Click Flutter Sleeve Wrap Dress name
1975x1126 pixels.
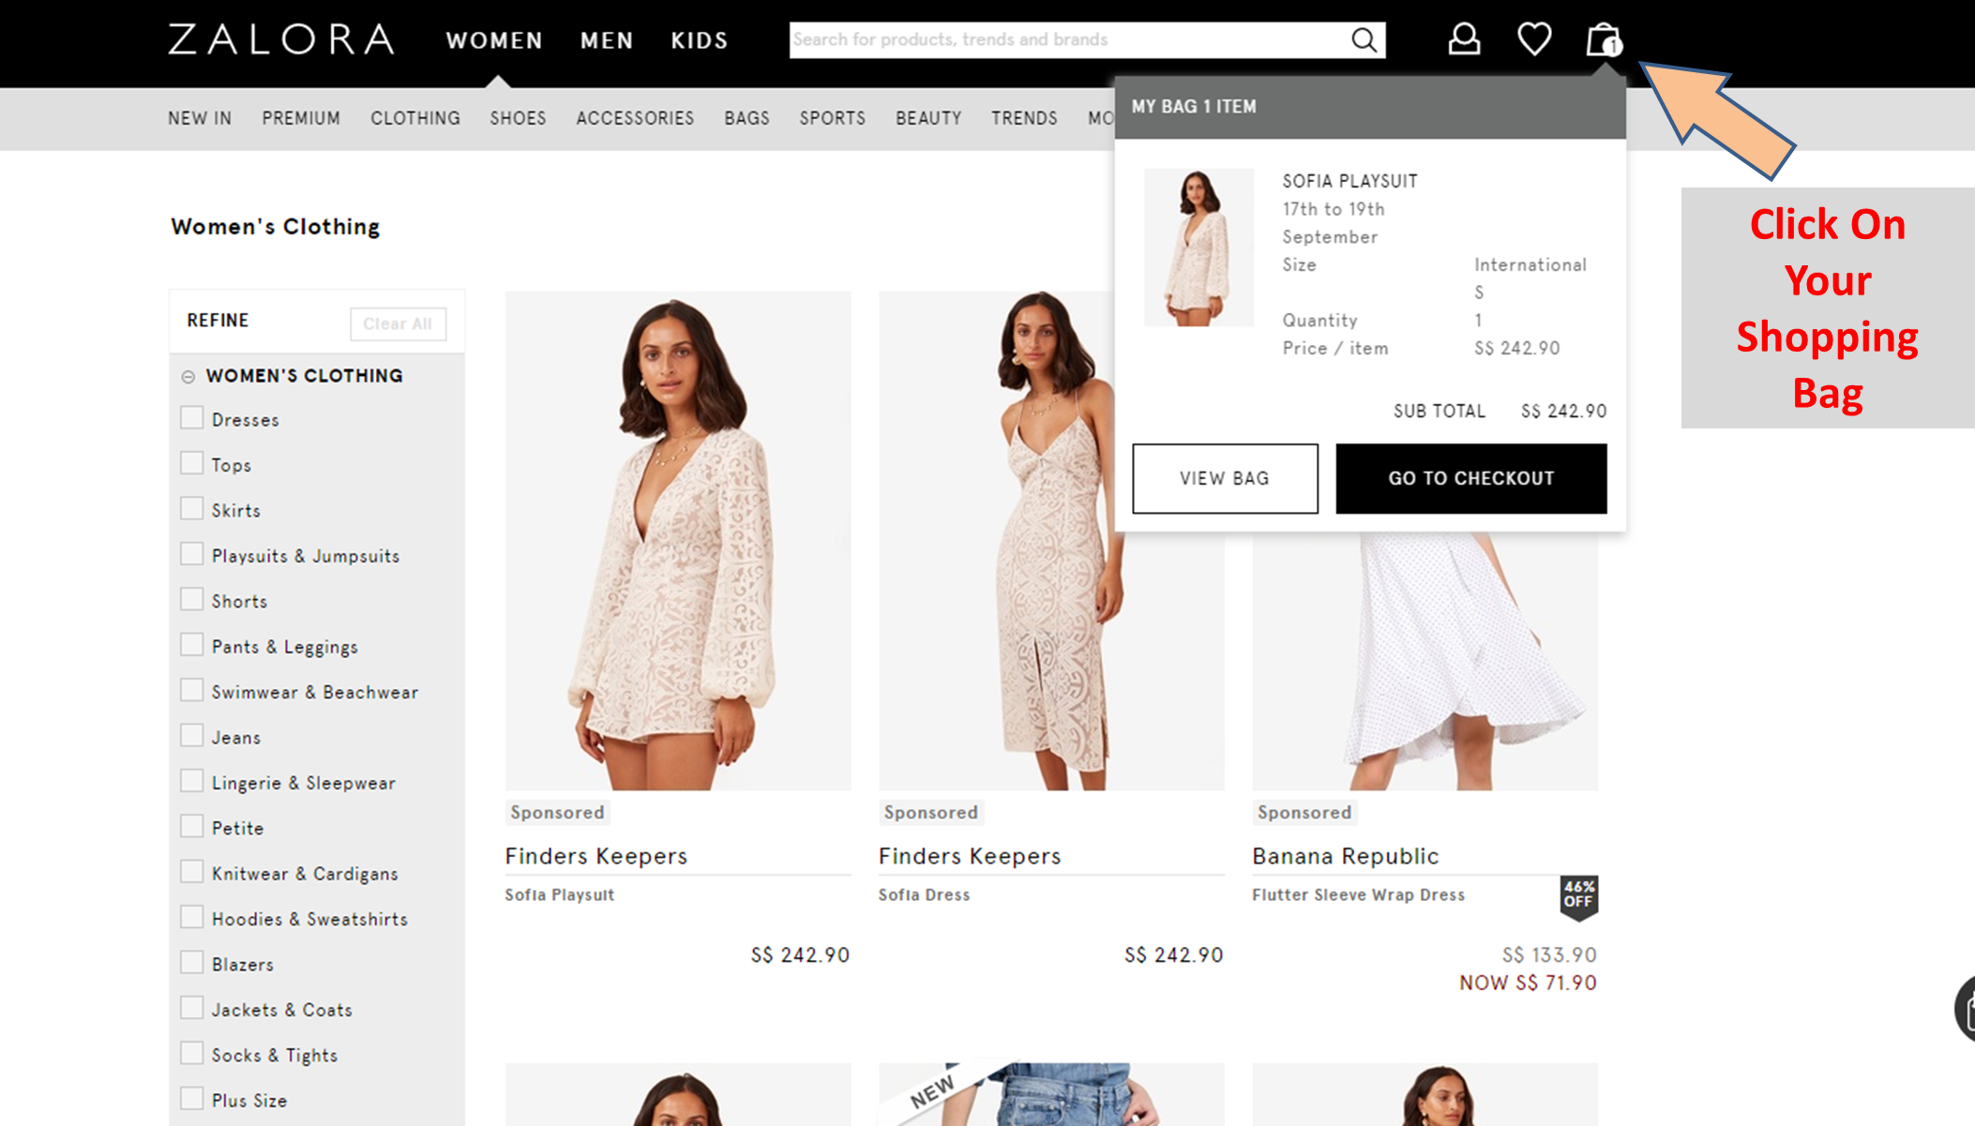click(x=1358, y=894)
